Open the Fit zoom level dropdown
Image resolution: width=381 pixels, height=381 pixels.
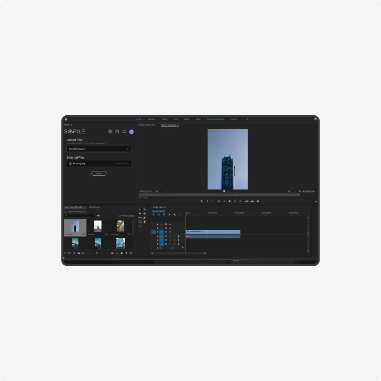tap(160, 191)
